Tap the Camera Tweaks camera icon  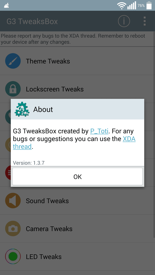[x=13, y=229]
